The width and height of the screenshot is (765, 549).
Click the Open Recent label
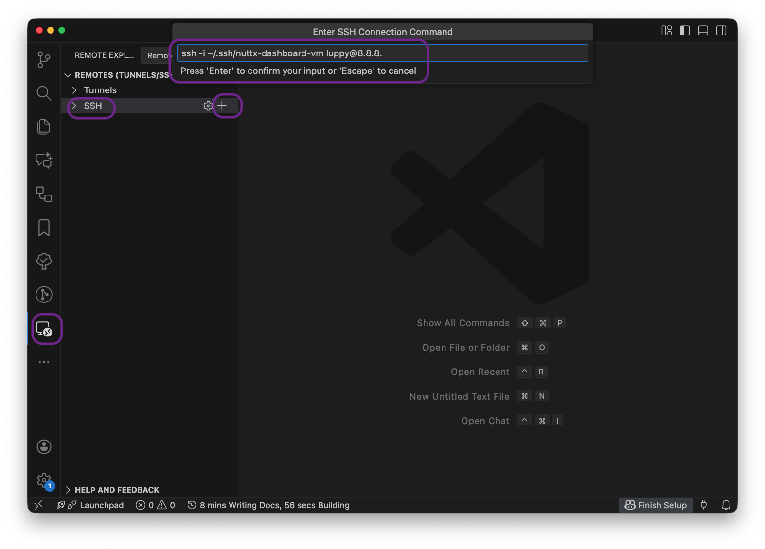[480, 372]
